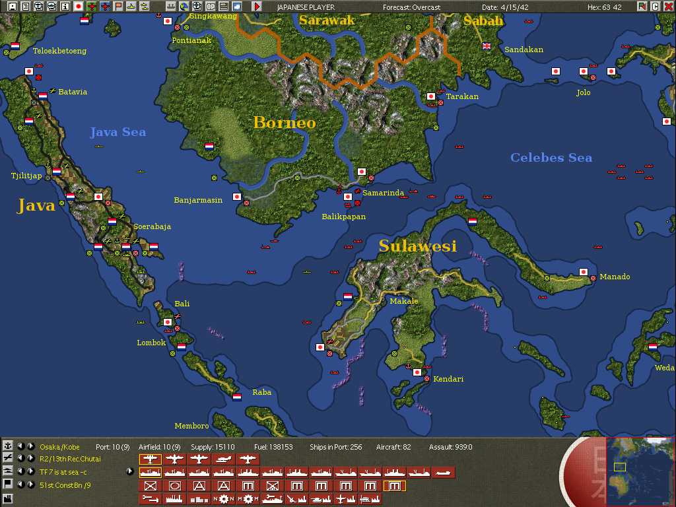This screenshot has width=676, height=507.
Task: Click the crosshair target toolbar icon
Action: click(197, 7)
